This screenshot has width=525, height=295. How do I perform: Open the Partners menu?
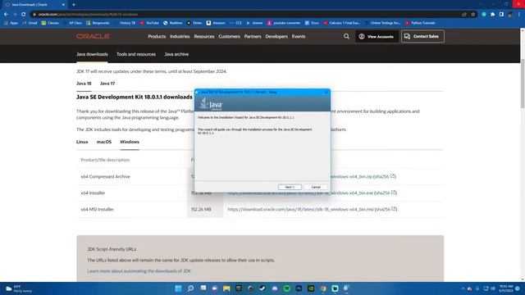pos(253,36)
